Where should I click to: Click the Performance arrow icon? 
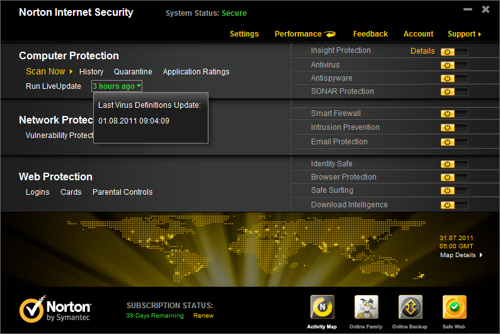331,34
